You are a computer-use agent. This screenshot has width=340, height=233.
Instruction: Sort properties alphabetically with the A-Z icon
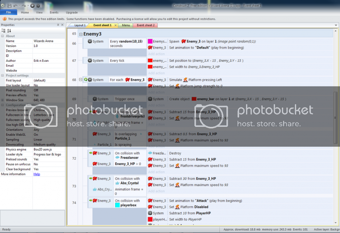pyautogui.click(x=9, y=31)
